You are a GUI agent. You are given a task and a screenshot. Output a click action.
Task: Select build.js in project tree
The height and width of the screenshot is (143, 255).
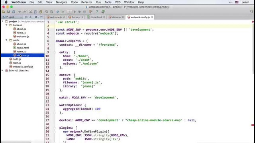tap(17, 59)
